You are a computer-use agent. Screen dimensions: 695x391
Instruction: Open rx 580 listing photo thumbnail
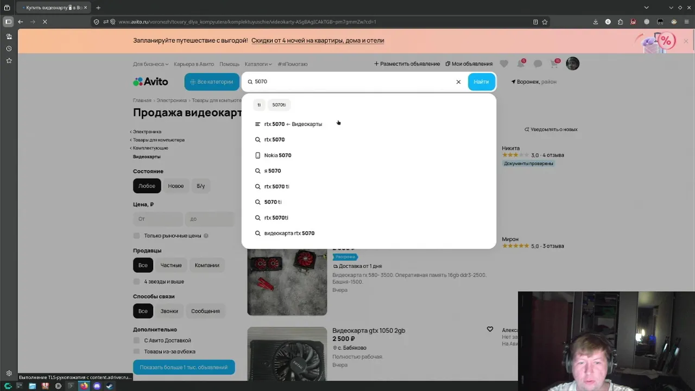[x=287, y=282]
